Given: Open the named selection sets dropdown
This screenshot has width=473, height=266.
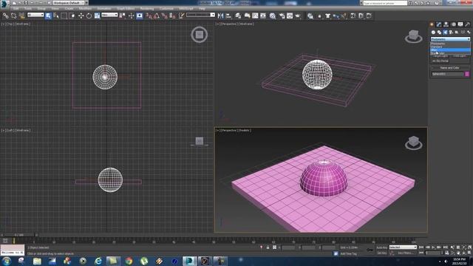Looking at the screenshot, I should (x=200, y=15).
